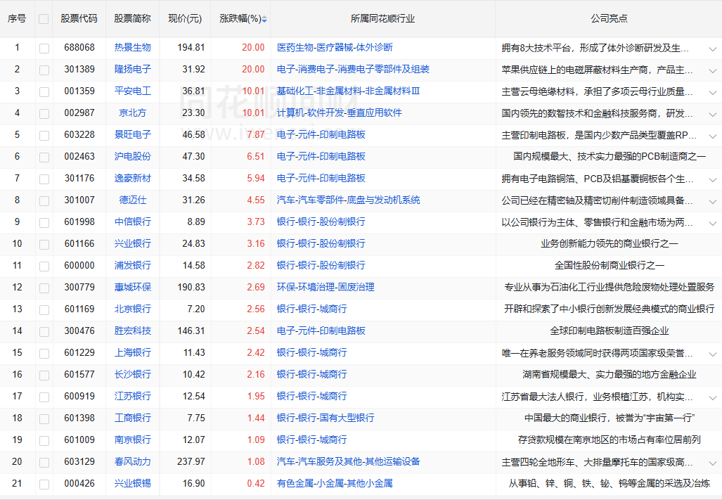Screen dimensions: 722x500
Task: Show full highlight for 逸豪新材
Action: point(712,179)
